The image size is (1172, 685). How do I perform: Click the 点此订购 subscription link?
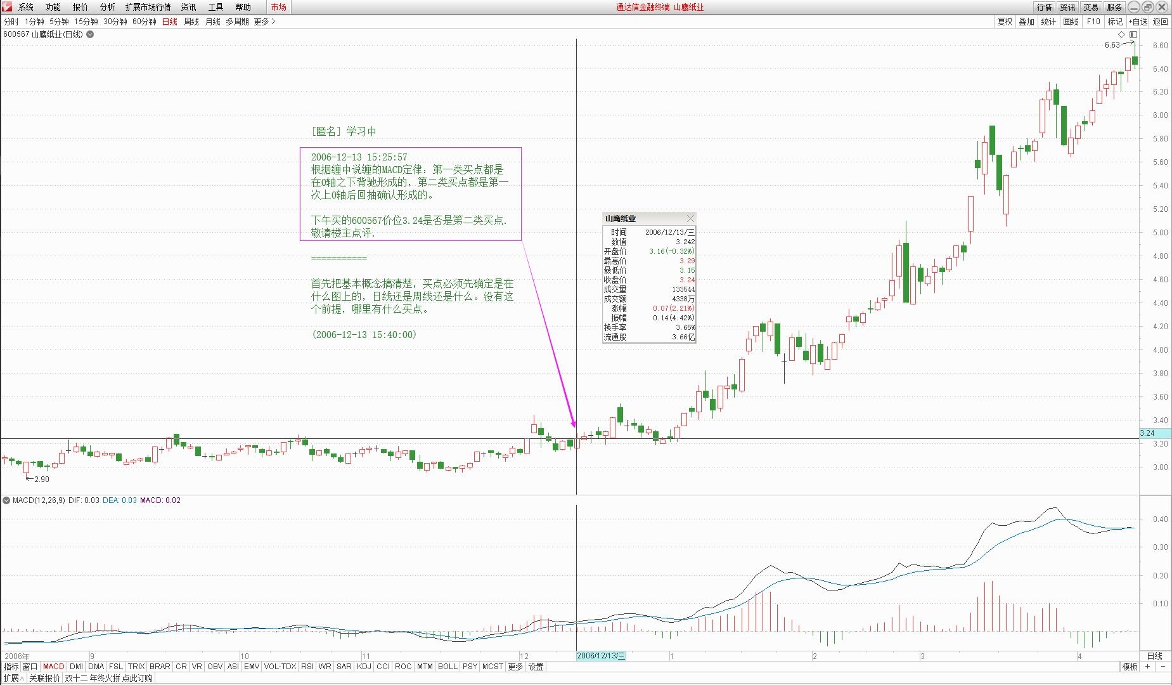pos(138,677)
